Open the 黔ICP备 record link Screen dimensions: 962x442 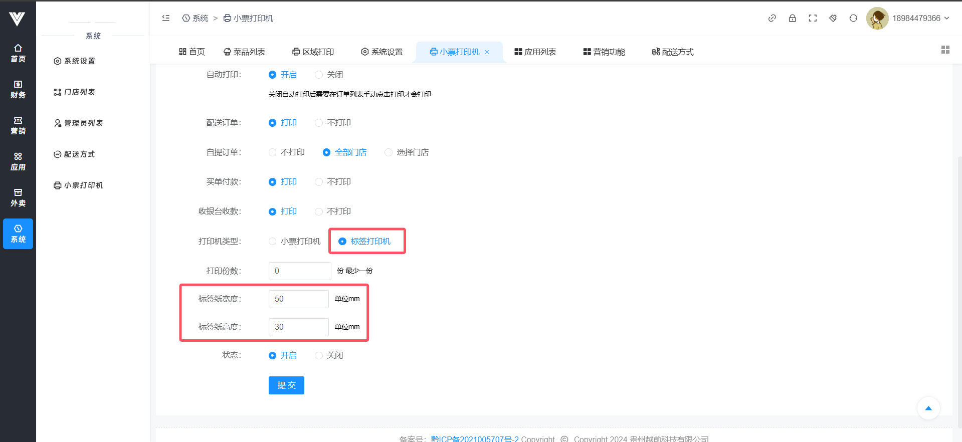click(474, 438)
